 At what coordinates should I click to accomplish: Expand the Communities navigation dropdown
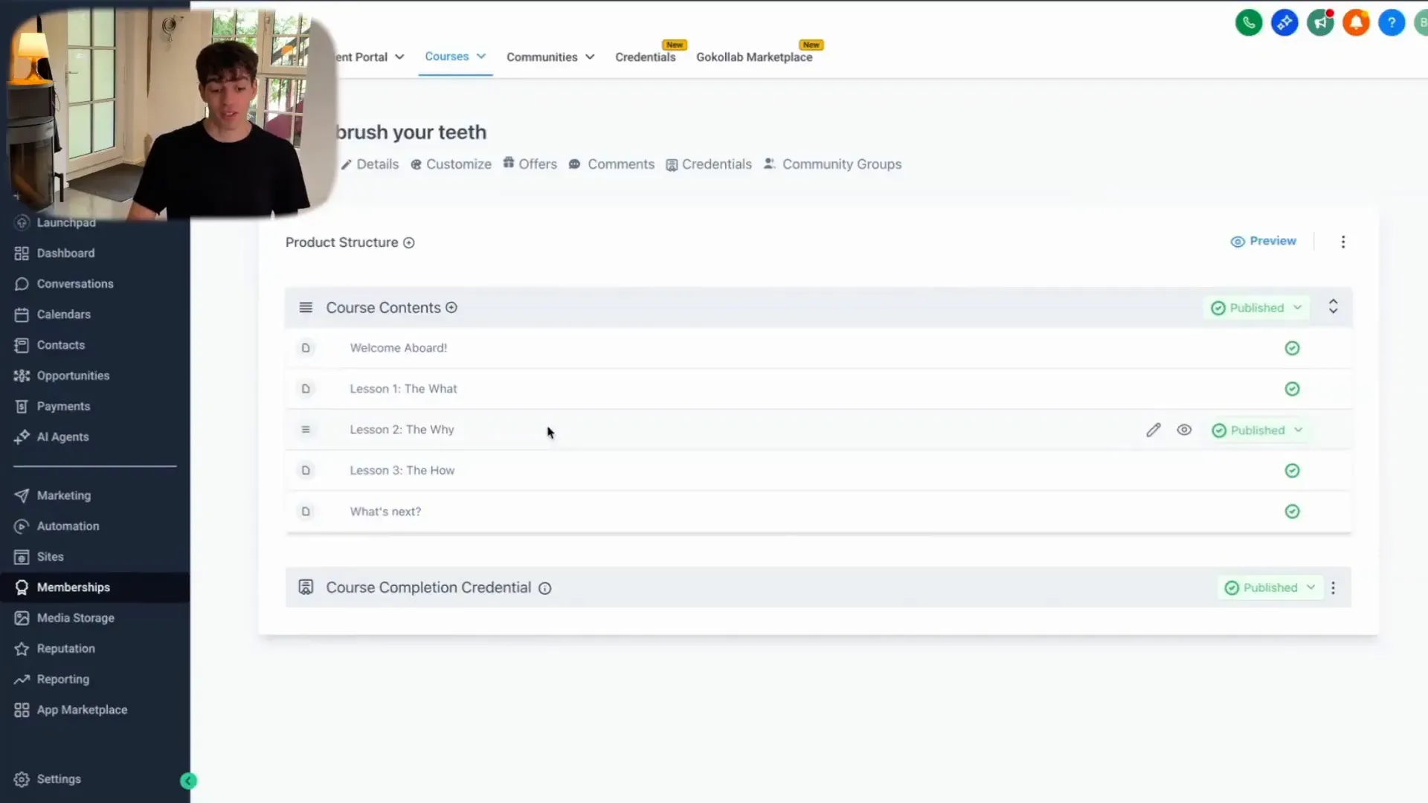pyautogui.click(x=550, y=57)
